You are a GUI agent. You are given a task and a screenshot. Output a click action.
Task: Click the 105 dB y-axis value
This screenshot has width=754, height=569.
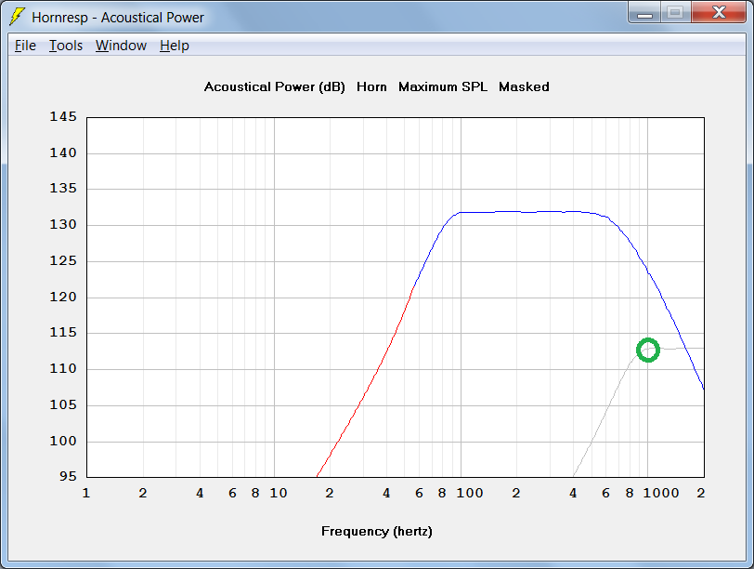(63, 404)
